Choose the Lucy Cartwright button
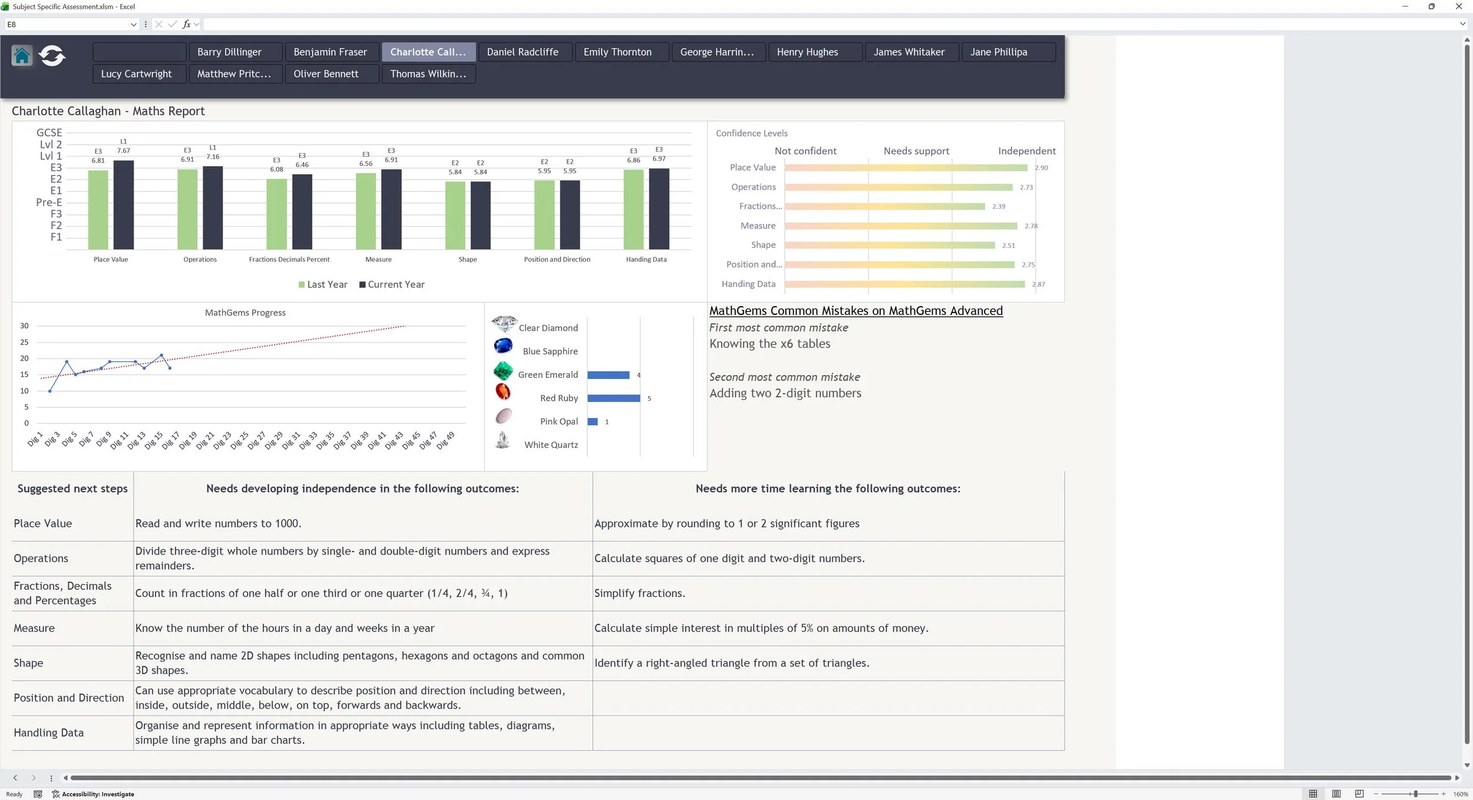Screen dimensions: 1473x800 [139, 74]
